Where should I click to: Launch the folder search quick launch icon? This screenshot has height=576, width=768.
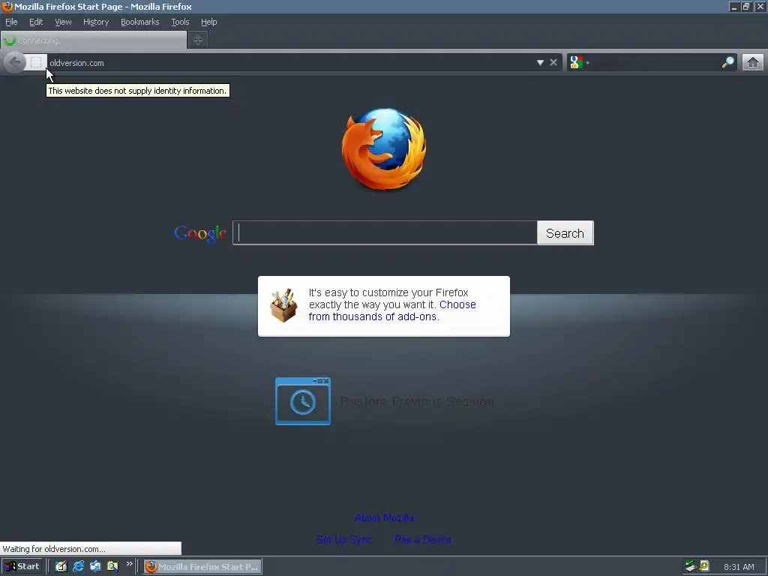click(x=112, y=566)
